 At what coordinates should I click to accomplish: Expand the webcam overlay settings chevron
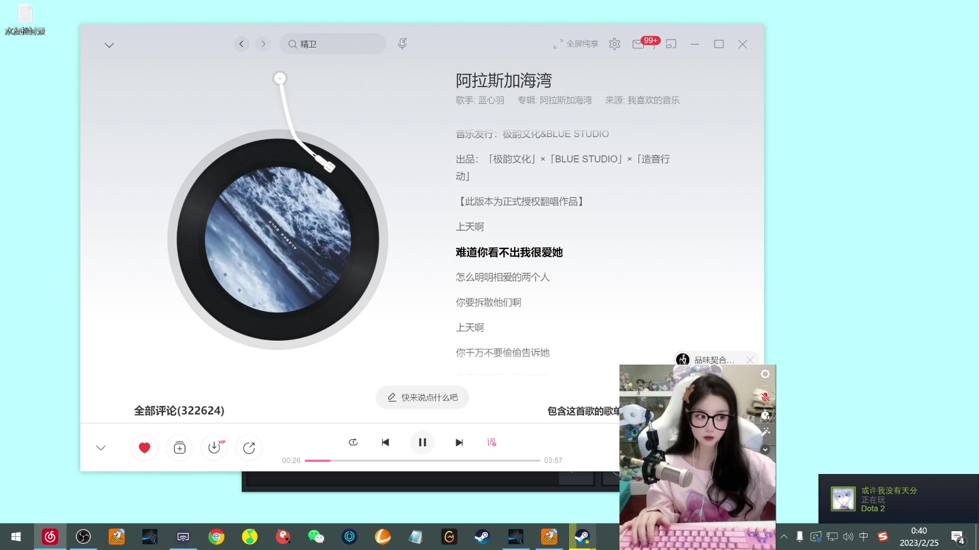coord(765,450)
